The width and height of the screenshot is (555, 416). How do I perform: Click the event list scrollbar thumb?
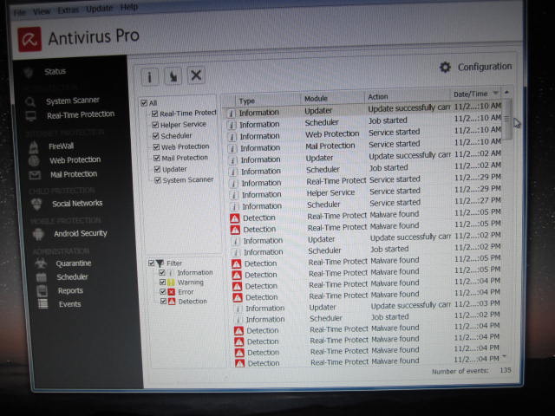click(x=507, y=119)
